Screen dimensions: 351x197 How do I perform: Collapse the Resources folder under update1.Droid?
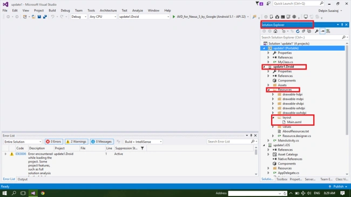[268, 90]
